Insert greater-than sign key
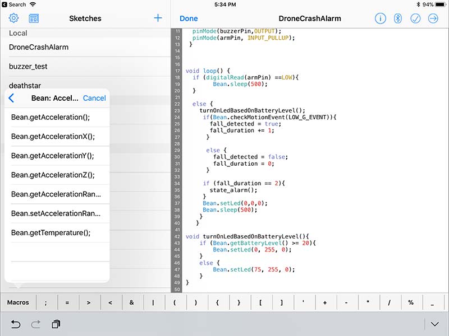This screenshot has width=449, height=336. (89, 302)
